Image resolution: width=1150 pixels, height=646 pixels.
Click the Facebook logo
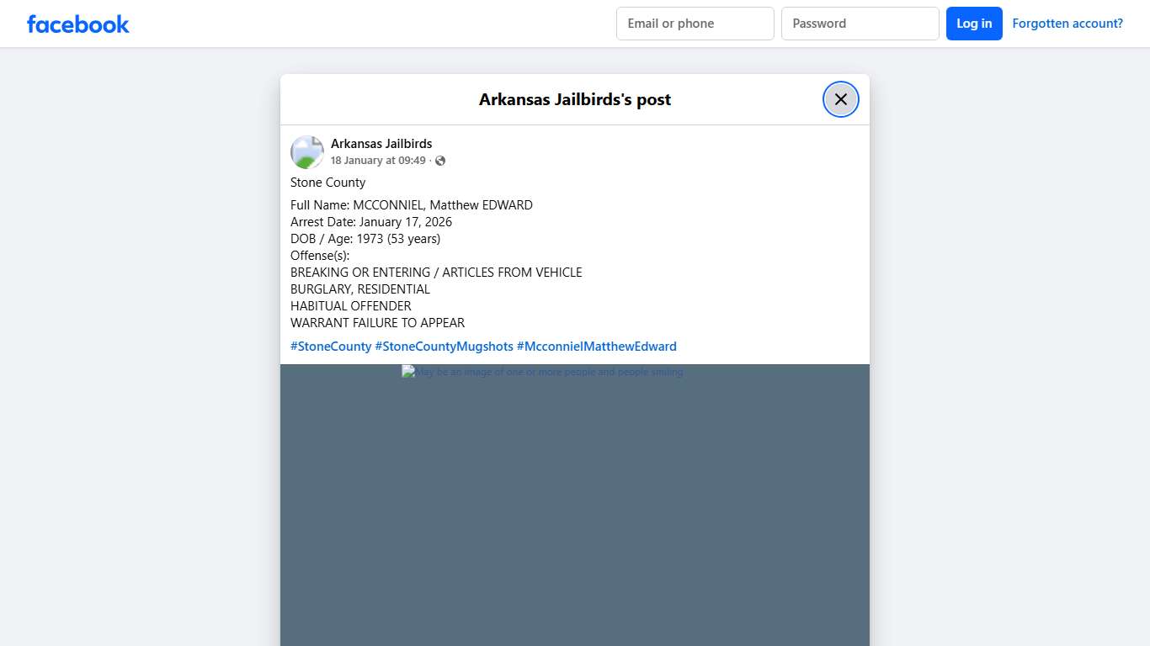click(x=78, y=24)
